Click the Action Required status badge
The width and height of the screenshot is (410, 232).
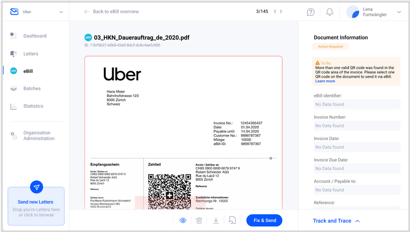coord(330,46)
